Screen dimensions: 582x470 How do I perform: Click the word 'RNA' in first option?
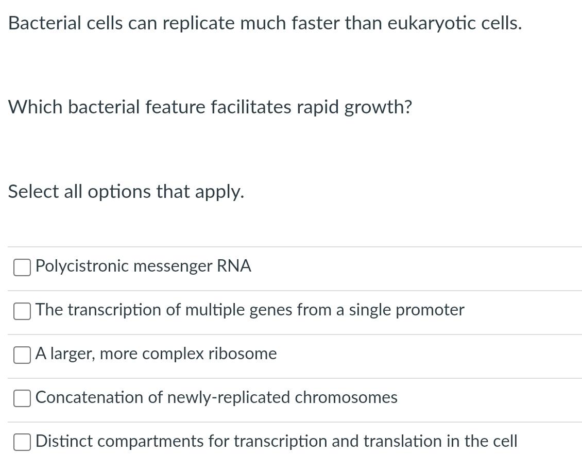tap(234, 266)
